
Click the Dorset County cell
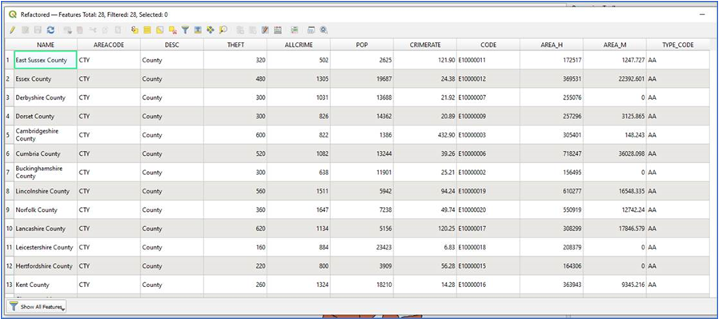(x=46, y=116)
